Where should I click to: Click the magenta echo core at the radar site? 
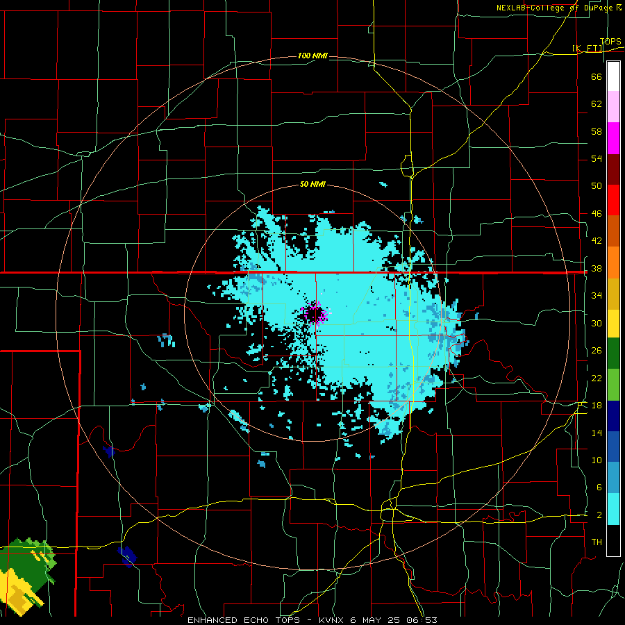tap(315, 313)
